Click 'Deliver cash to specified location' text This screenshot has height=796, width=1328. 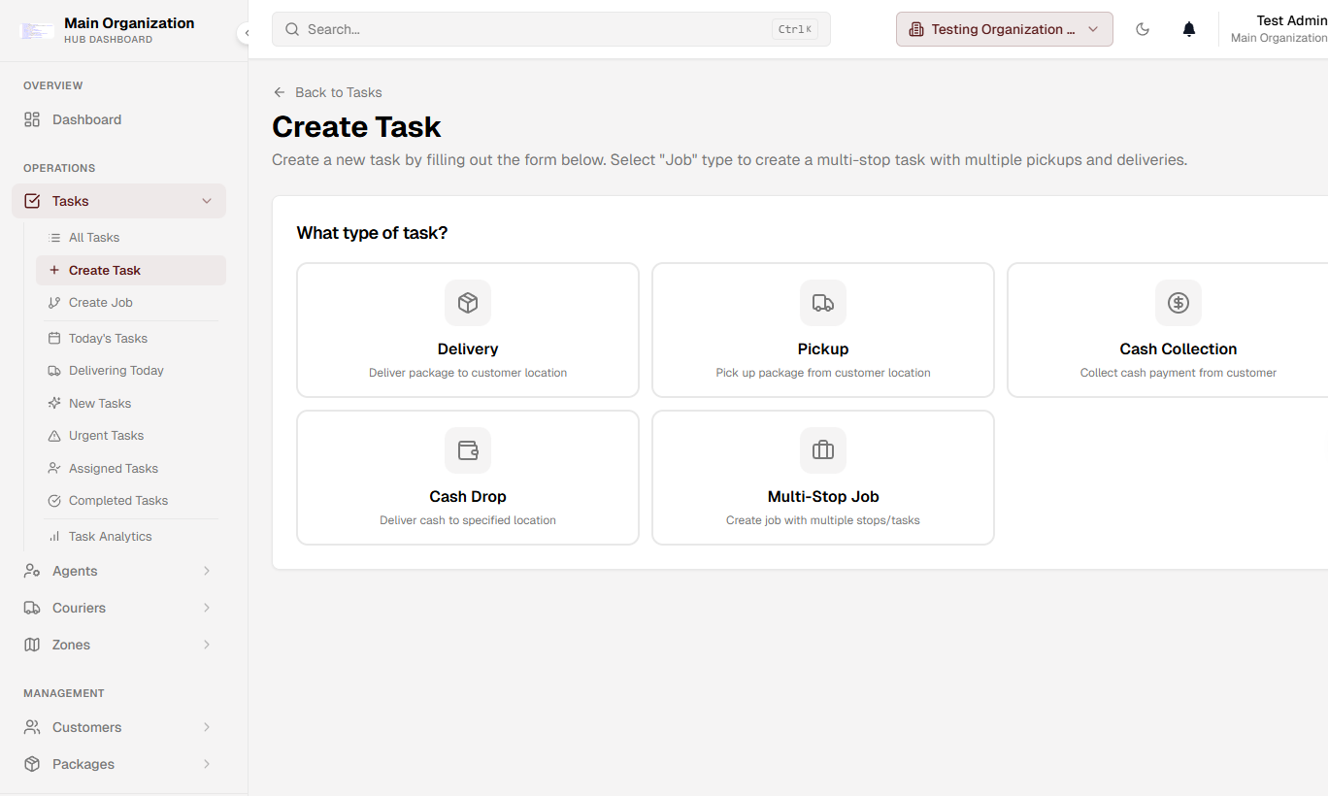tap(468, 520)
